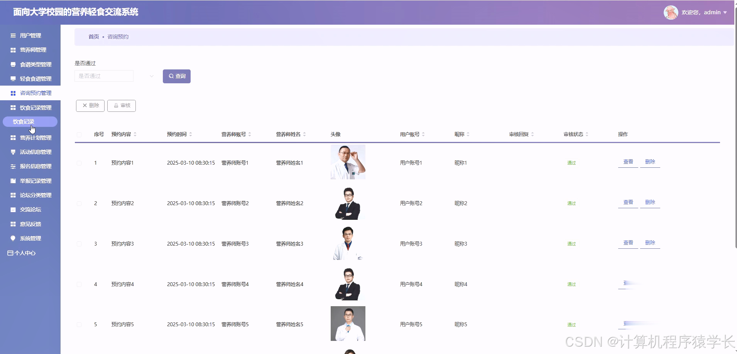
Task: Click 删除 for row 2
Action: coord(650,202)
